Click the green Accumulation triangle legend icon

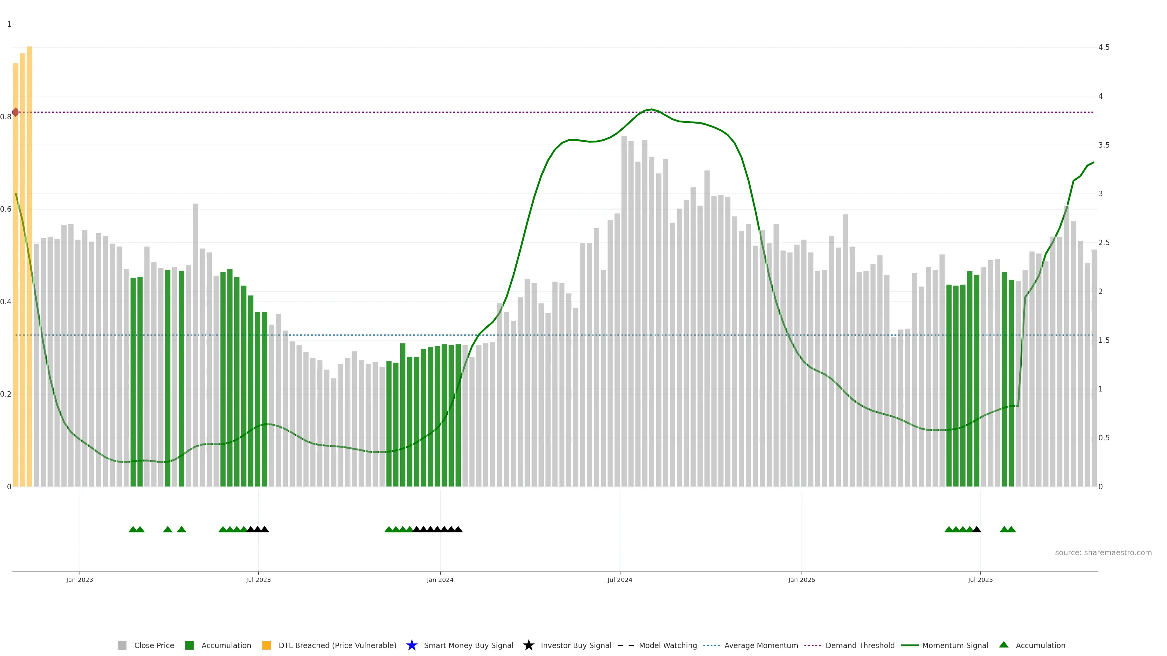coord(1003,645)
